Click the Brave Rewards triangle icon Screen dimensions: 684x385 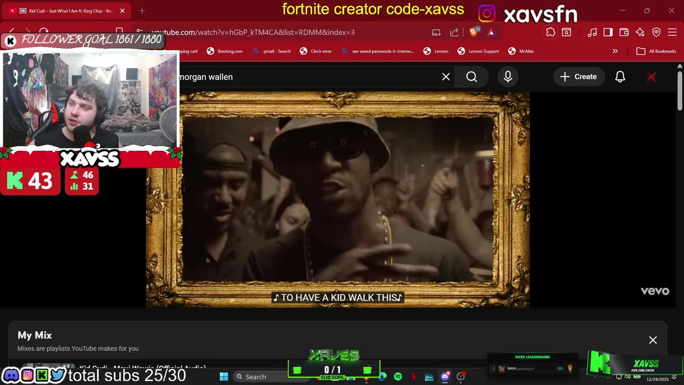[x=491, y=32]
